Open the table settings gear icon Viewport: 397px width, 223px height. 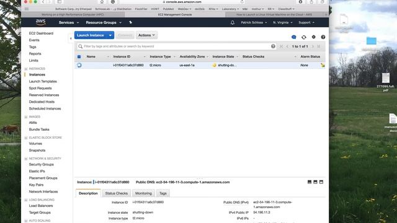(x=314, y=37)
